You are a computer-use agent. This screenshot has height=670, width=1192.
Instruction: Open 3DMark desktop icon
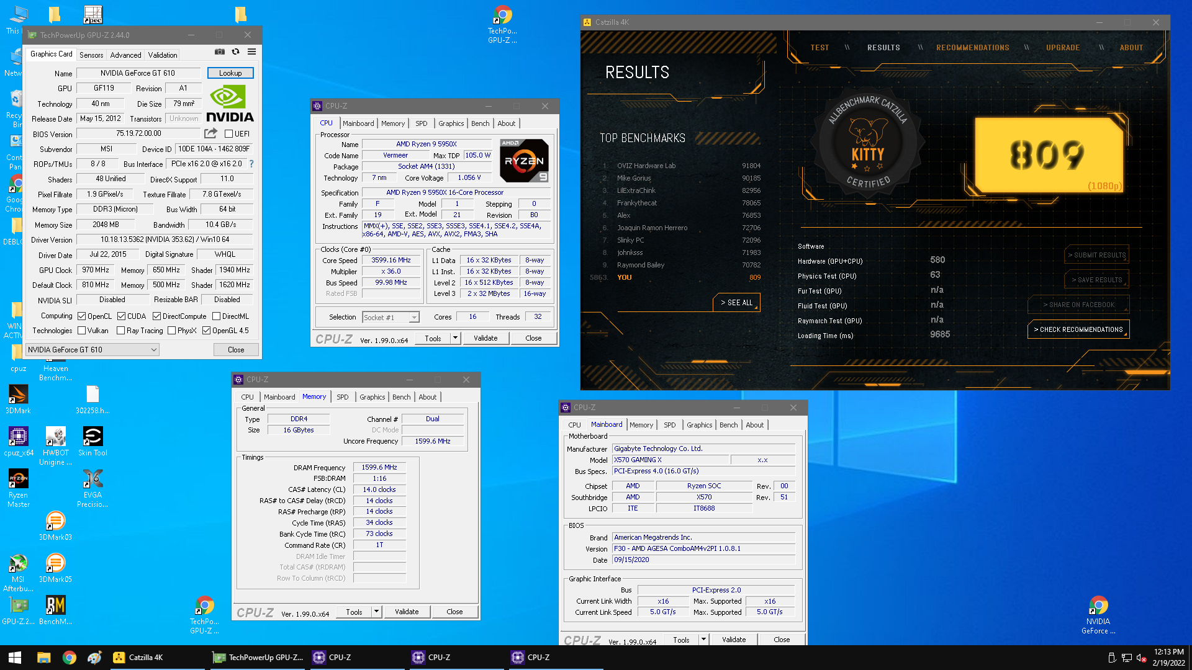[x=18, y=399]
